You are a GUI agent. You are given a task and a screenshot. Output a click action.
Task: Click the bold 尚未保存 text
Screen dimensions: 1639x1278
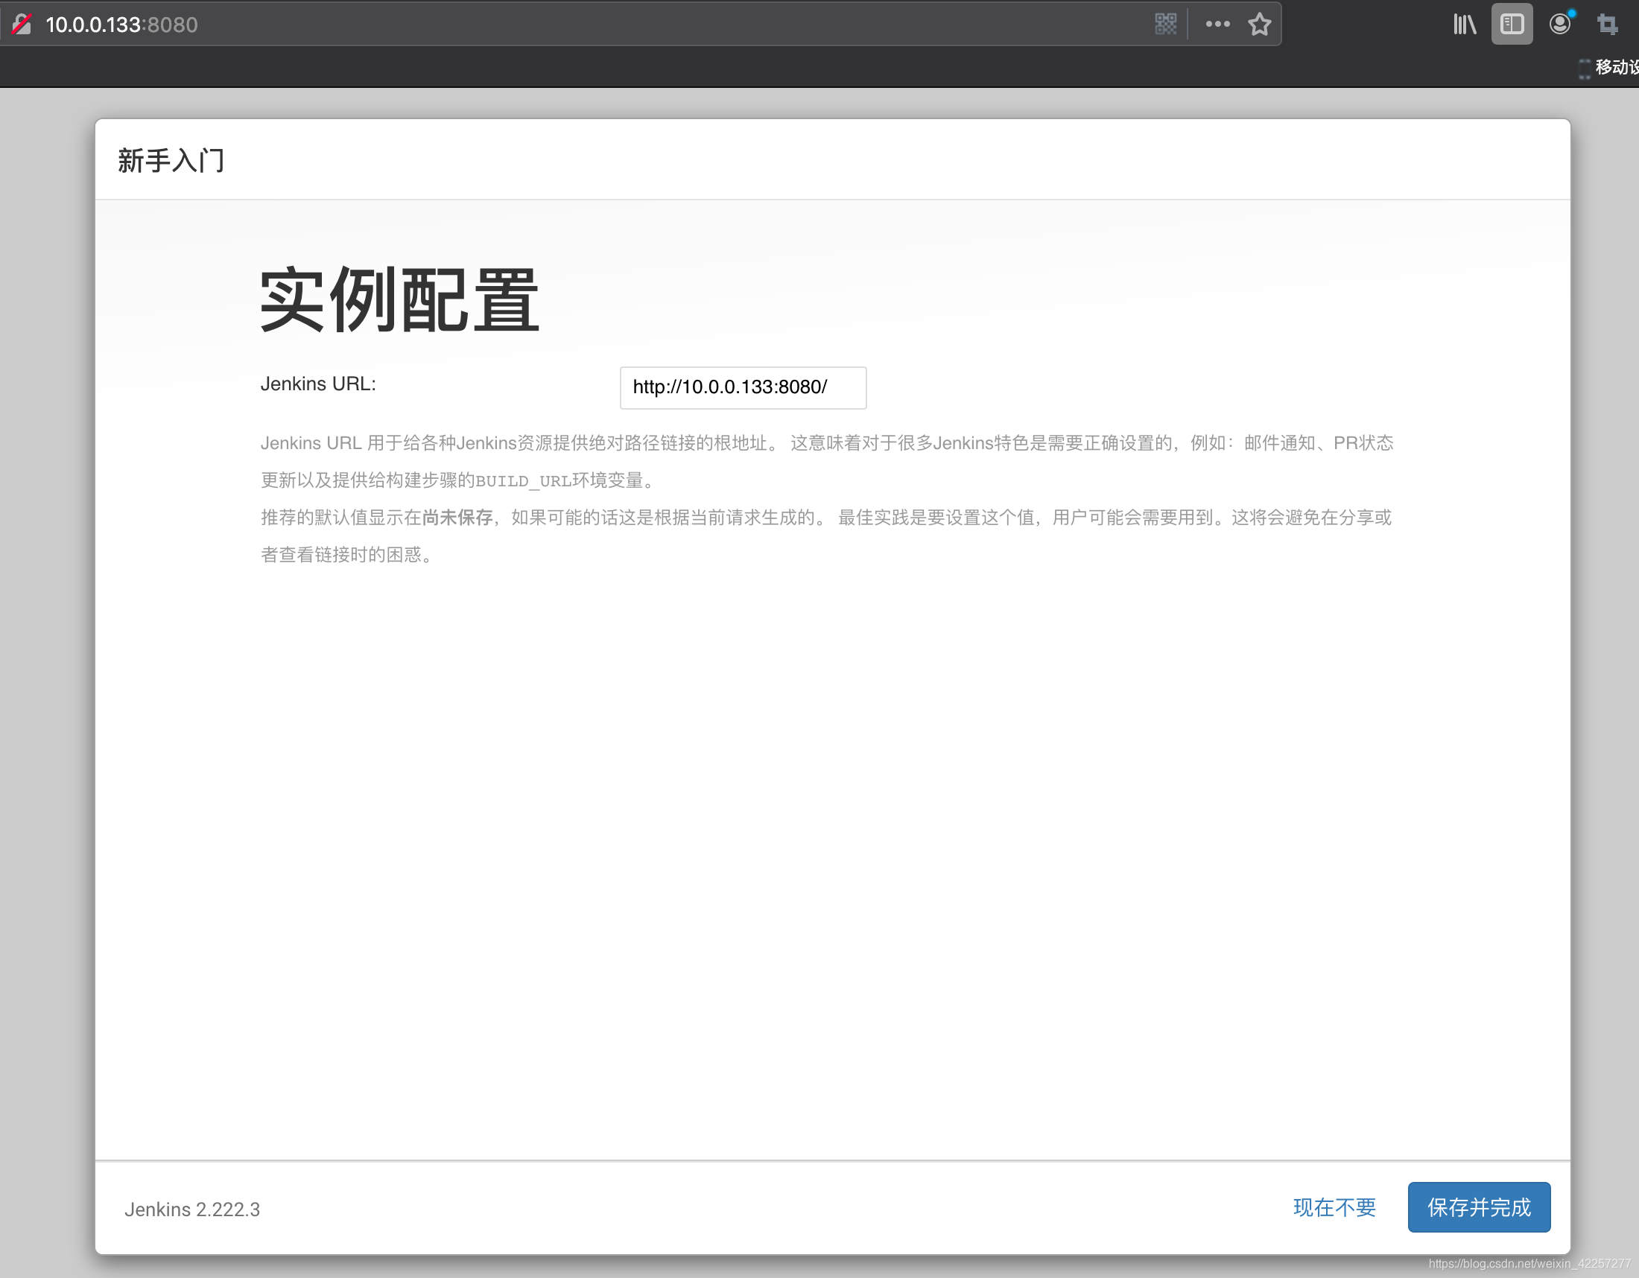[x=457, y=518]
